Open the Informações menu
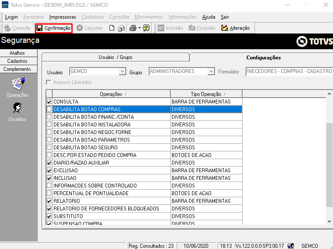Viewport: 333px width, 249px height. click(183, 17)
